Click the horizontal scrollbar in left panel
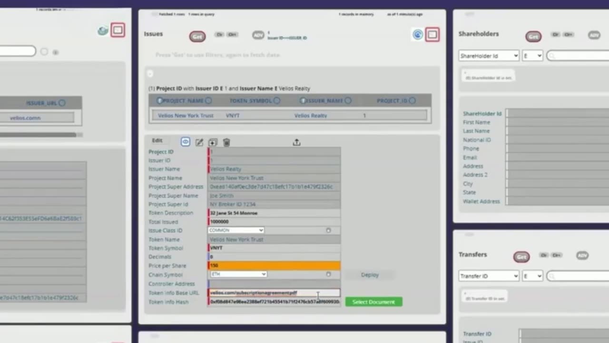The width and height of the screenshot is (609, 343). click(x=38, y=135)
